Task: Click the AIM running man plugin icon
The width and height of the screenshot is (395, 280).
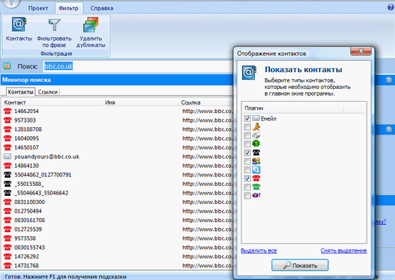Action: [x=256, y=127]
